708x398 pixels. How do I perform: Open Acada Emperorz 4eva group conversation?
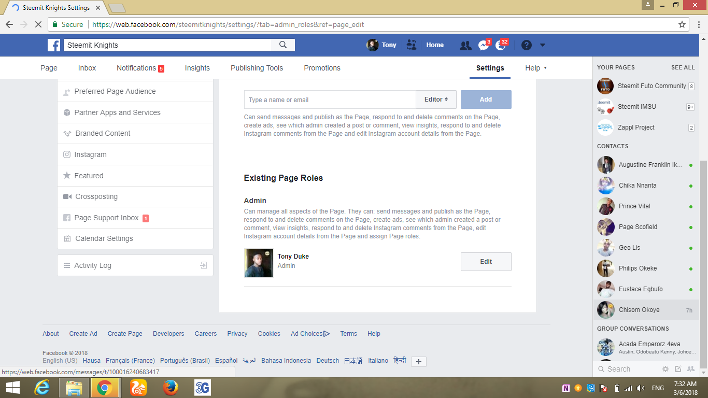coord(645,347)
